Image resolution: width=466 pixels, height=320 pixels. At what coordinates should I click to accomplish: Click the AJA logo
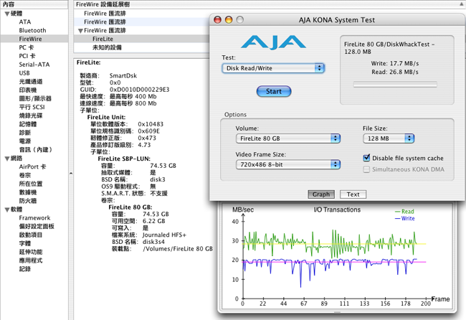(273, 42)
